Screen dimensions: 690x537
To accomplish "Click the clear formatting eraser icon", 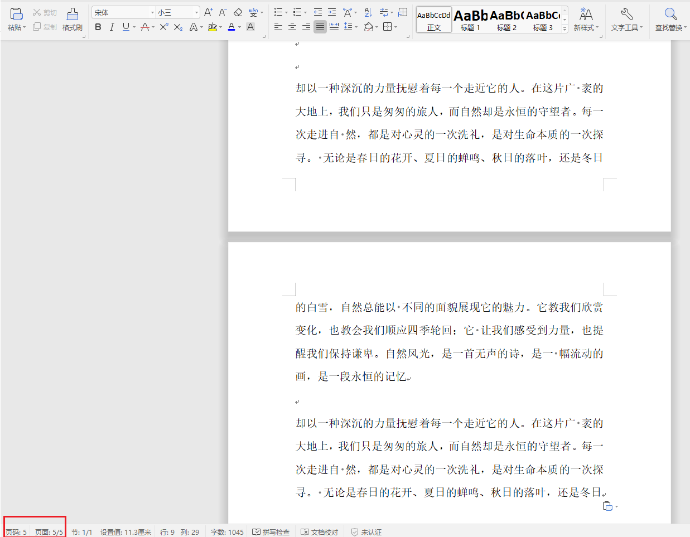I will [x=238, y=12].
